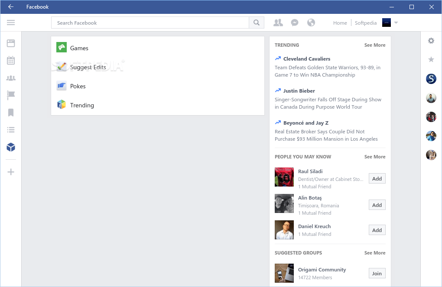
Task: Click the Pokes icon
Action: [x=62, y=86]
